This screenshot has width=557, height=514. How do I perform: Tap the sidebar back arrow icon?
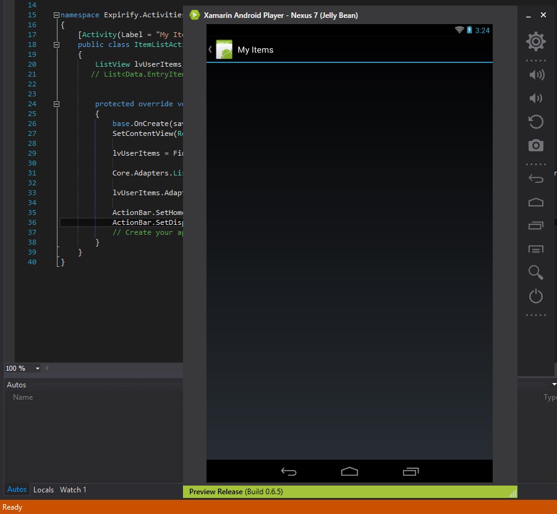click(535, 179)
